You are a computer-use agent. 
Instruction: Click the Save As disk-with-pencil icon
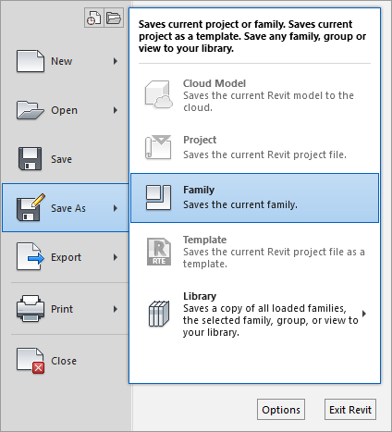coord(31,207)
